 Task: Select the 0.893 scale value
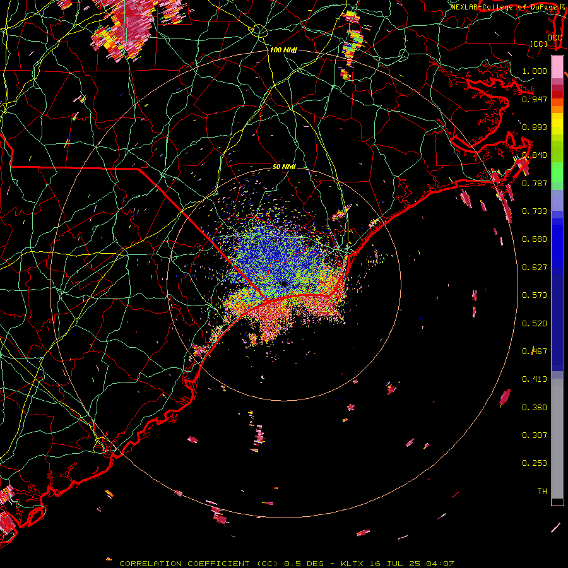click(x=535, y=127)
